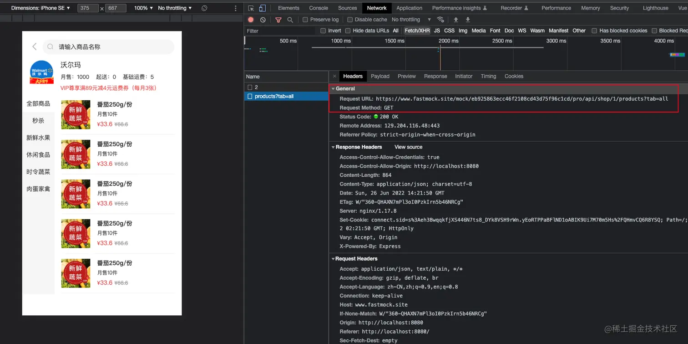Open device toolbar No throttling dropdown
Viewport: 688px width, 344px height.
tap(175, 8)
